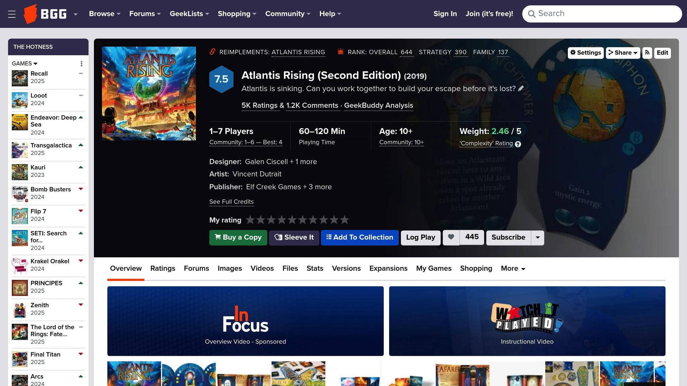Open the See Full Credits link

(x=231, y=202)
